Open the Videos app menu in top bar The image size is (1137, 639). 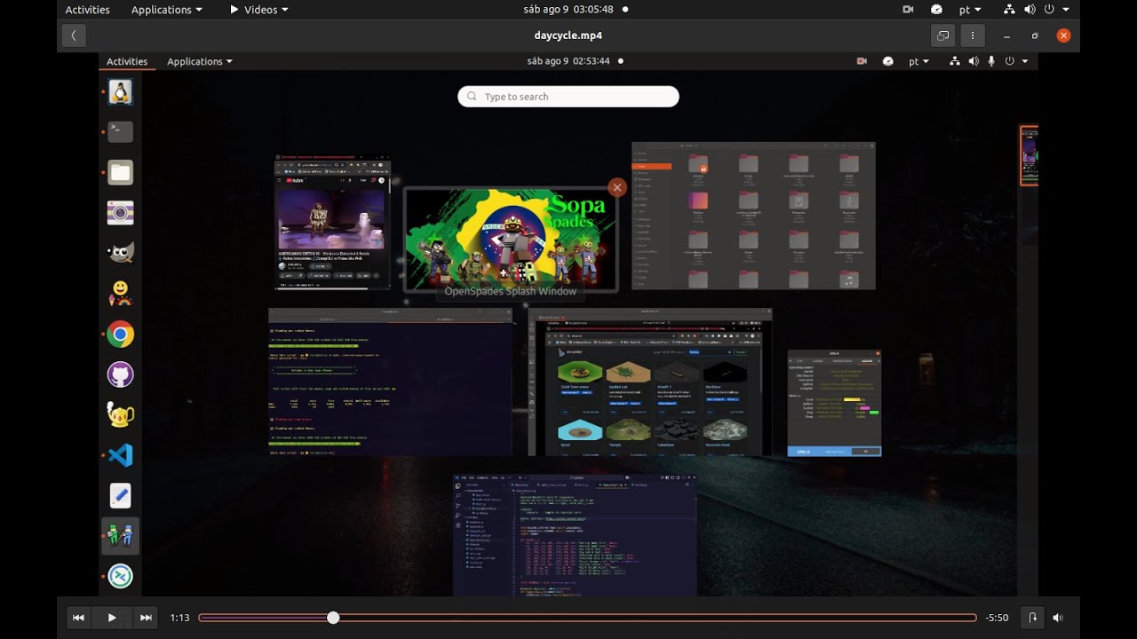pyautogui.click(x=258, y=10)
